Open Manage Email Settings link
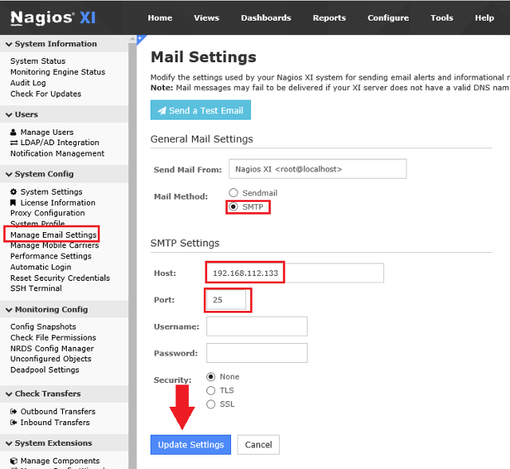The height and width of the screenshot is (469, 510). [x=53, y=235]
